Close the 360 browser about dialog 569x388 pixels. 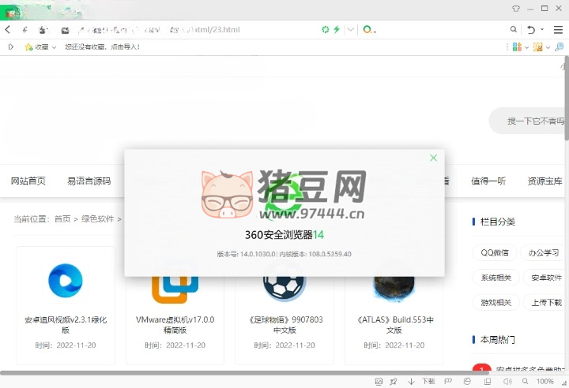pos(433,158)
